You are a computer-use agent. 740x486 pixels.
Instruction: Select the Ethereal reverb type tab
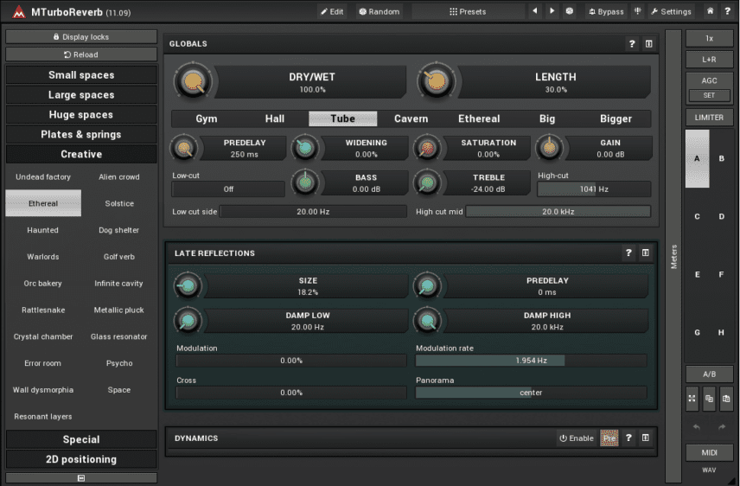pyautogui.click(x=479, y=118)
